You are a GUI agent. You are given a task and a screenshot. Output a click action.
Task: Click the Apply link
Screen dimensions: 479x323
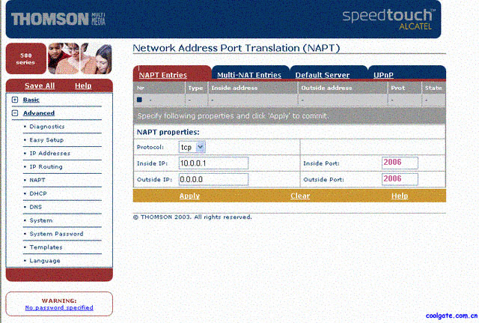(189, 196)
